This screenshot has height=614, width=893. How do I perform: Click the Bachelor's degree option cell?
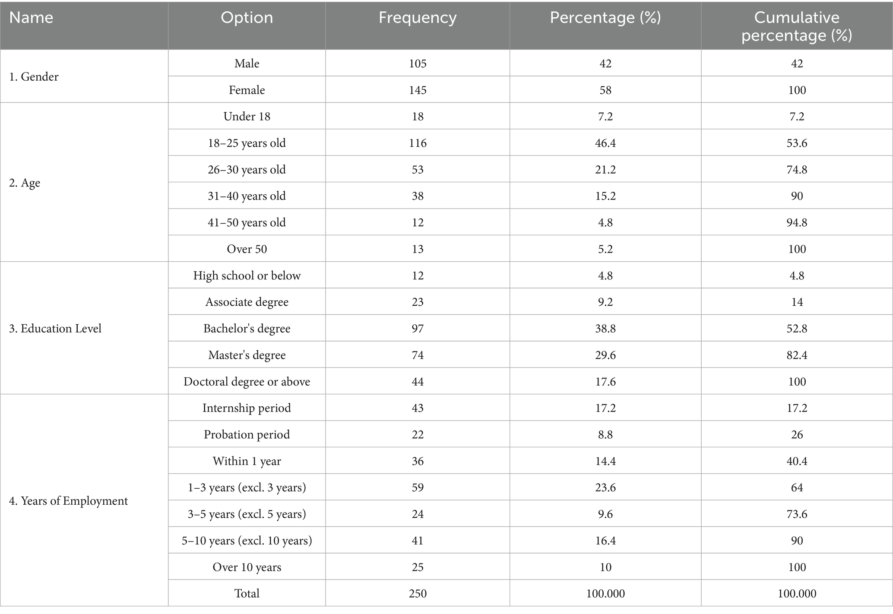tap(247, 329)
